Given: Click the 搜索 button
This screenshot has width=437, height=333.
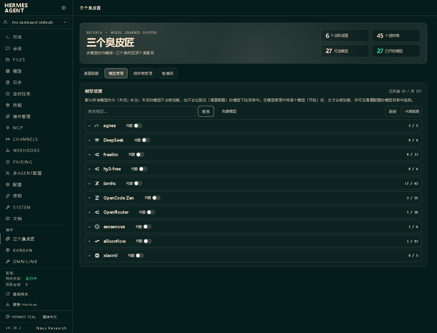Looking at the screenshot, I should tap(206, 111).
